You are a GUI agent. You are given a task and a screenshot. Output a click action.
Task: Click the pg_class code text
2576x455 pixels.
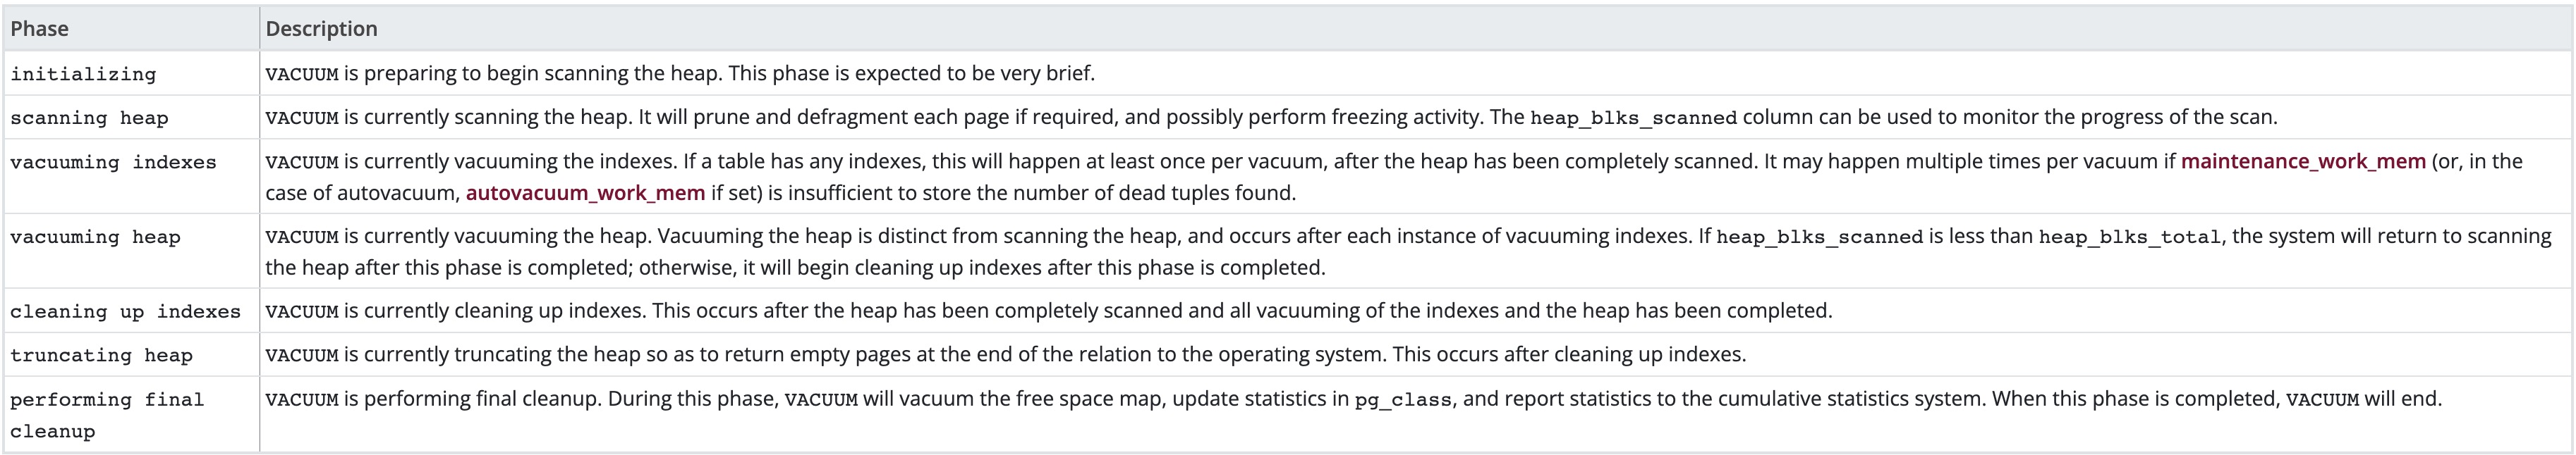(1402, 400)
